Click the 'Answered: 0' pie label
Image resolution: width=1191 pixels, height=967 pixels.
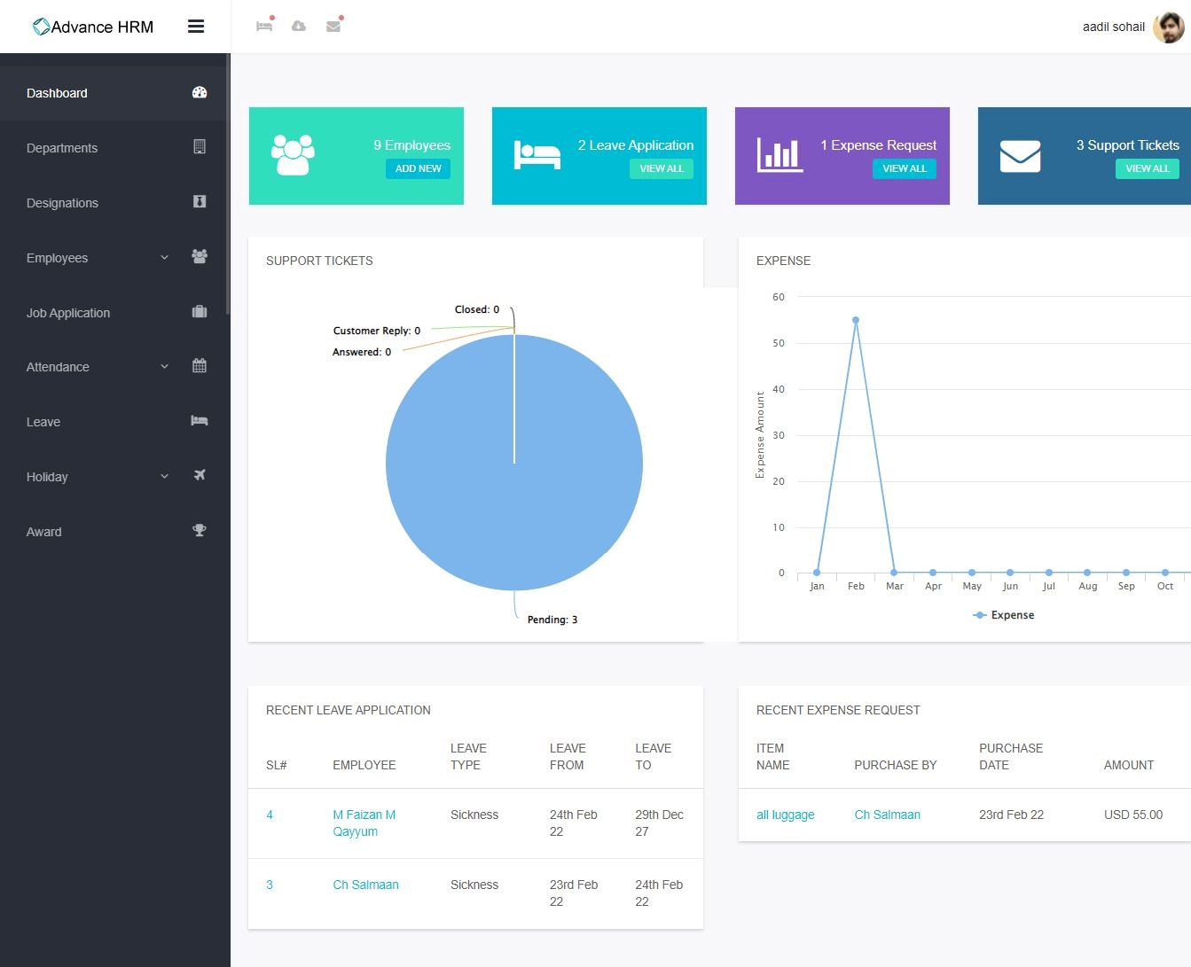tap(362, 352)
